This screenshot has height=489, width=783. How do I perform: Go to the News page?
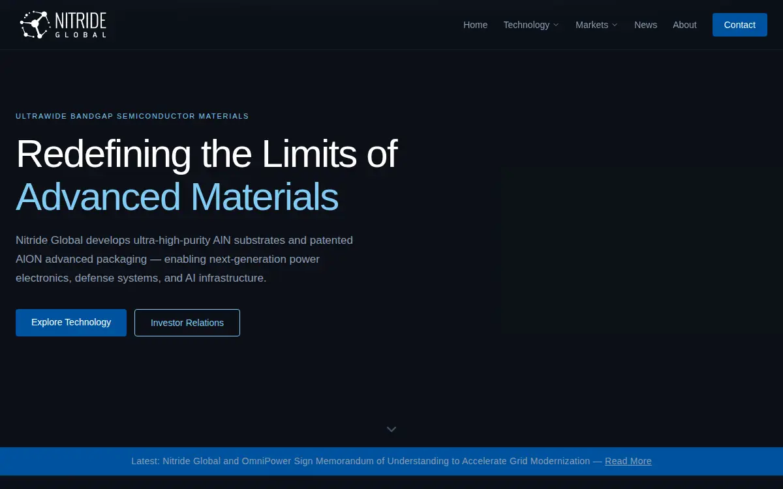[x=645, y=25]
